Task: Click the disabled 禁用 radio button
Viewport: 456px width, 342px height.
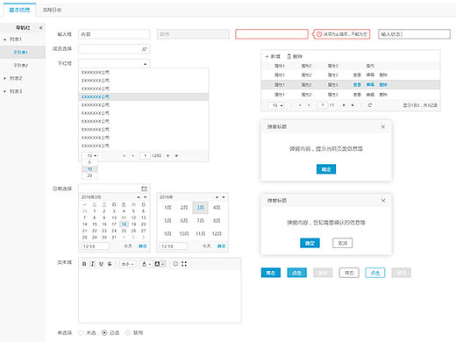Action: (128, 332)
